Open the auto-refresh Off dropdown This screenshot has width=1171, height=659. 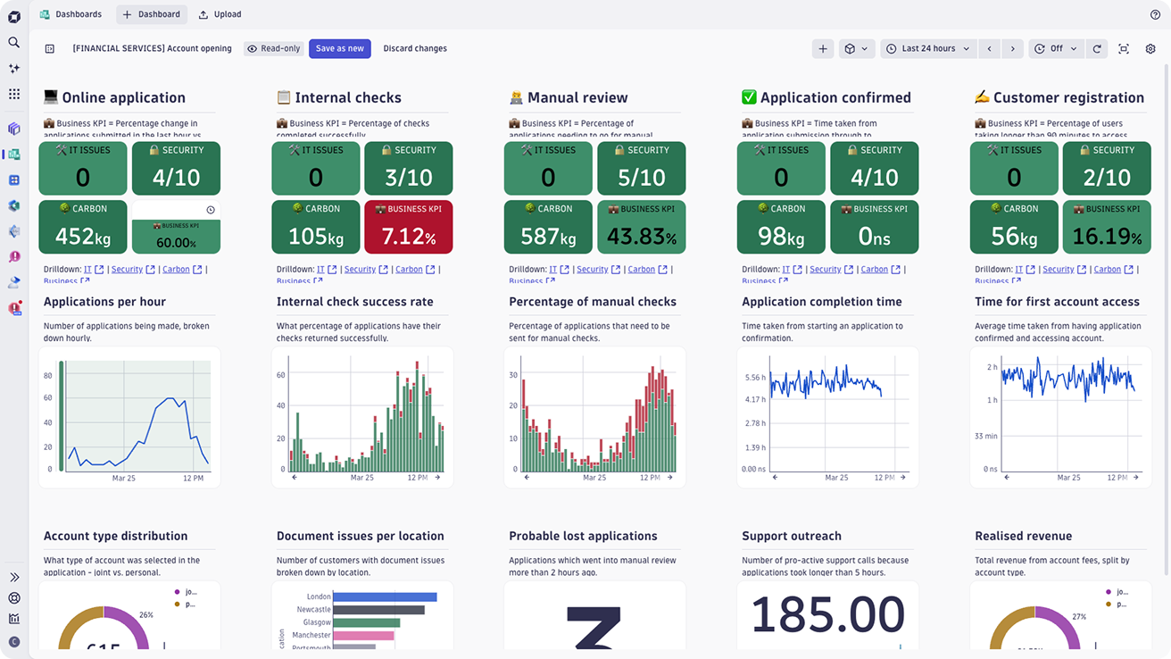click(1055, 49)
